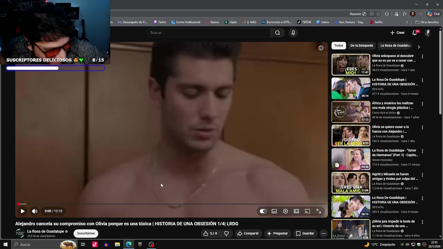Viewport: 443px width, 249px height.
Task: Save the video with Guardar
Action: (305, 233)
